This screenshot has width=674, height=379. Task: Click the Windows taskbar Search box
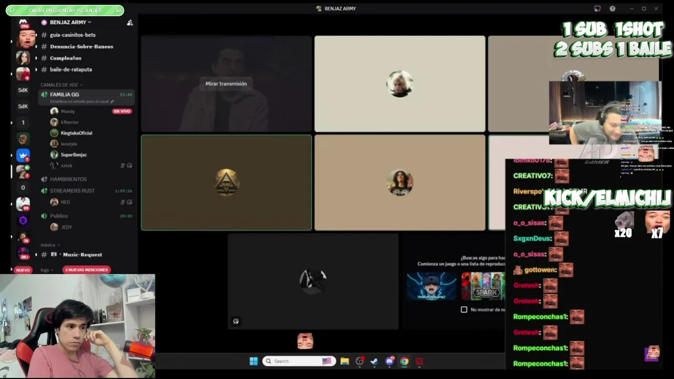(x=299, y=361)
